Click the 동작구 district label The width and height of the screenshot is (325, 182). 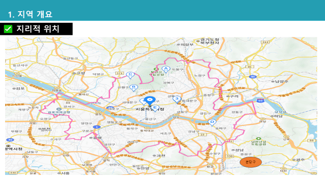coord(132,128)
